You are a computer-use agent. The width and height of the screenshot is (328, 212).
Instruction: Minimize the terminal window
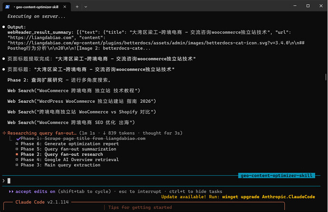point(295,6)
